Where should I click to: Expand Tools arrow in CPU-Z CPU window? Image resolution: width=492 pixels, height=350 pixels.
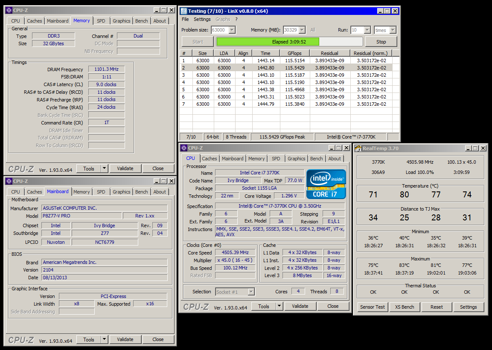279,307
